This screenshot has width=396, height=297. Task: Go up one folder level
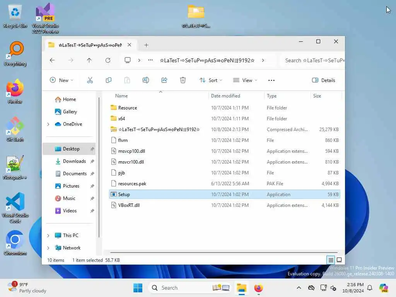(89, 60)
